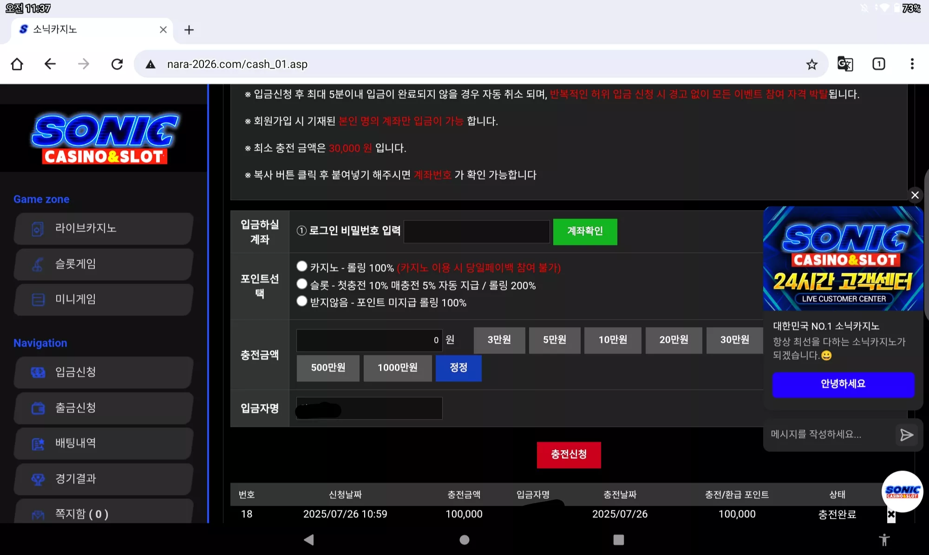The height and width of the screenshot is (555, 929).
Task: Click the blue 안녕하세요 chat button
Action: pos(843,384)
